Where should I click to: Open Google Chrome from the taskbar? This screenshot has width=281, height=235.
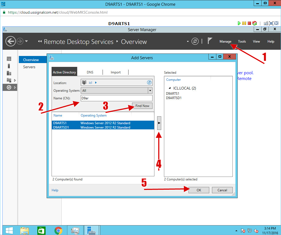tap(58, 231)
